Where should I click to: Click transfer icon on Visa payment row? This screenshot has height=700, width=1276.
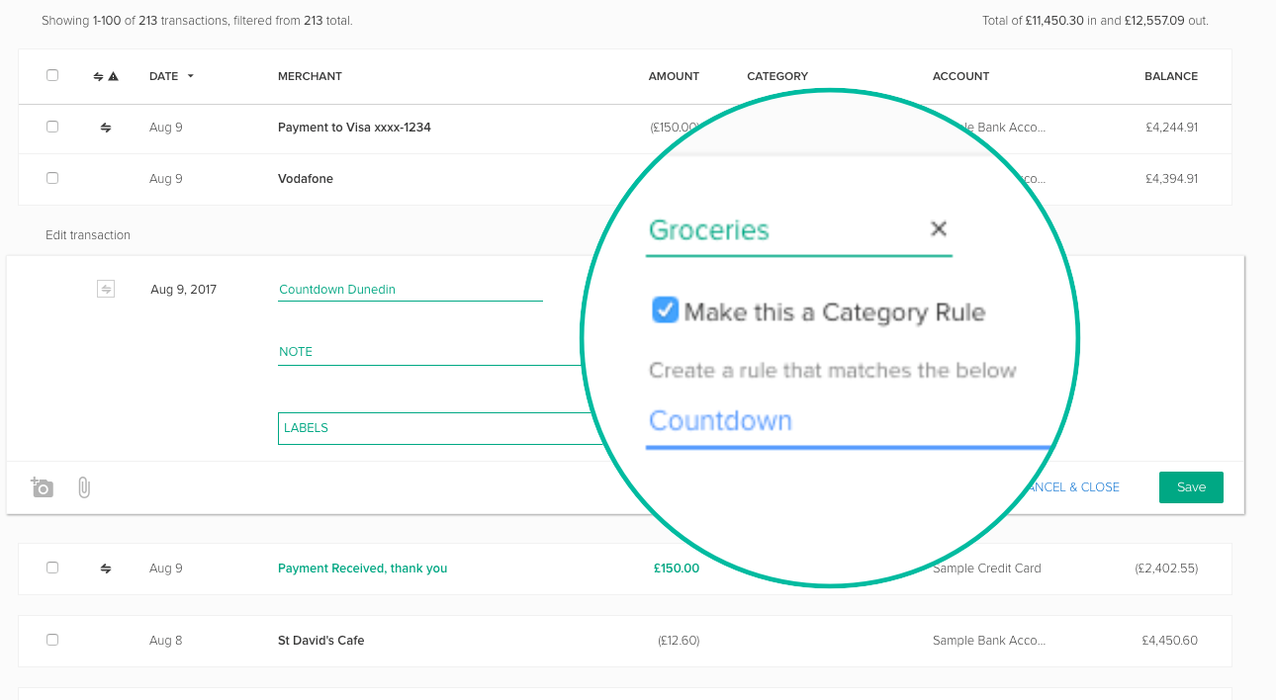[106, 128]
